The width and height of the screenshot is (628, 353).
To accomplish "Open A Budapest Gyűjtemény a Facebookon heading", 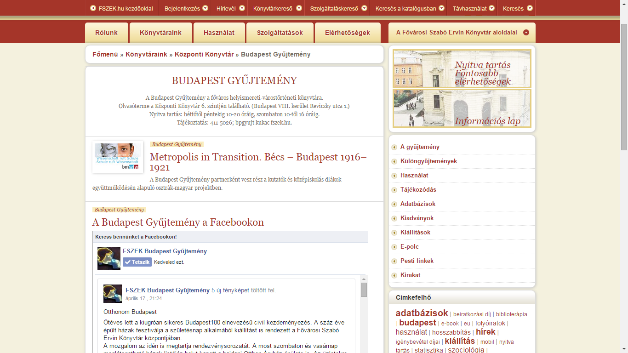I will [x=178, y=222].
